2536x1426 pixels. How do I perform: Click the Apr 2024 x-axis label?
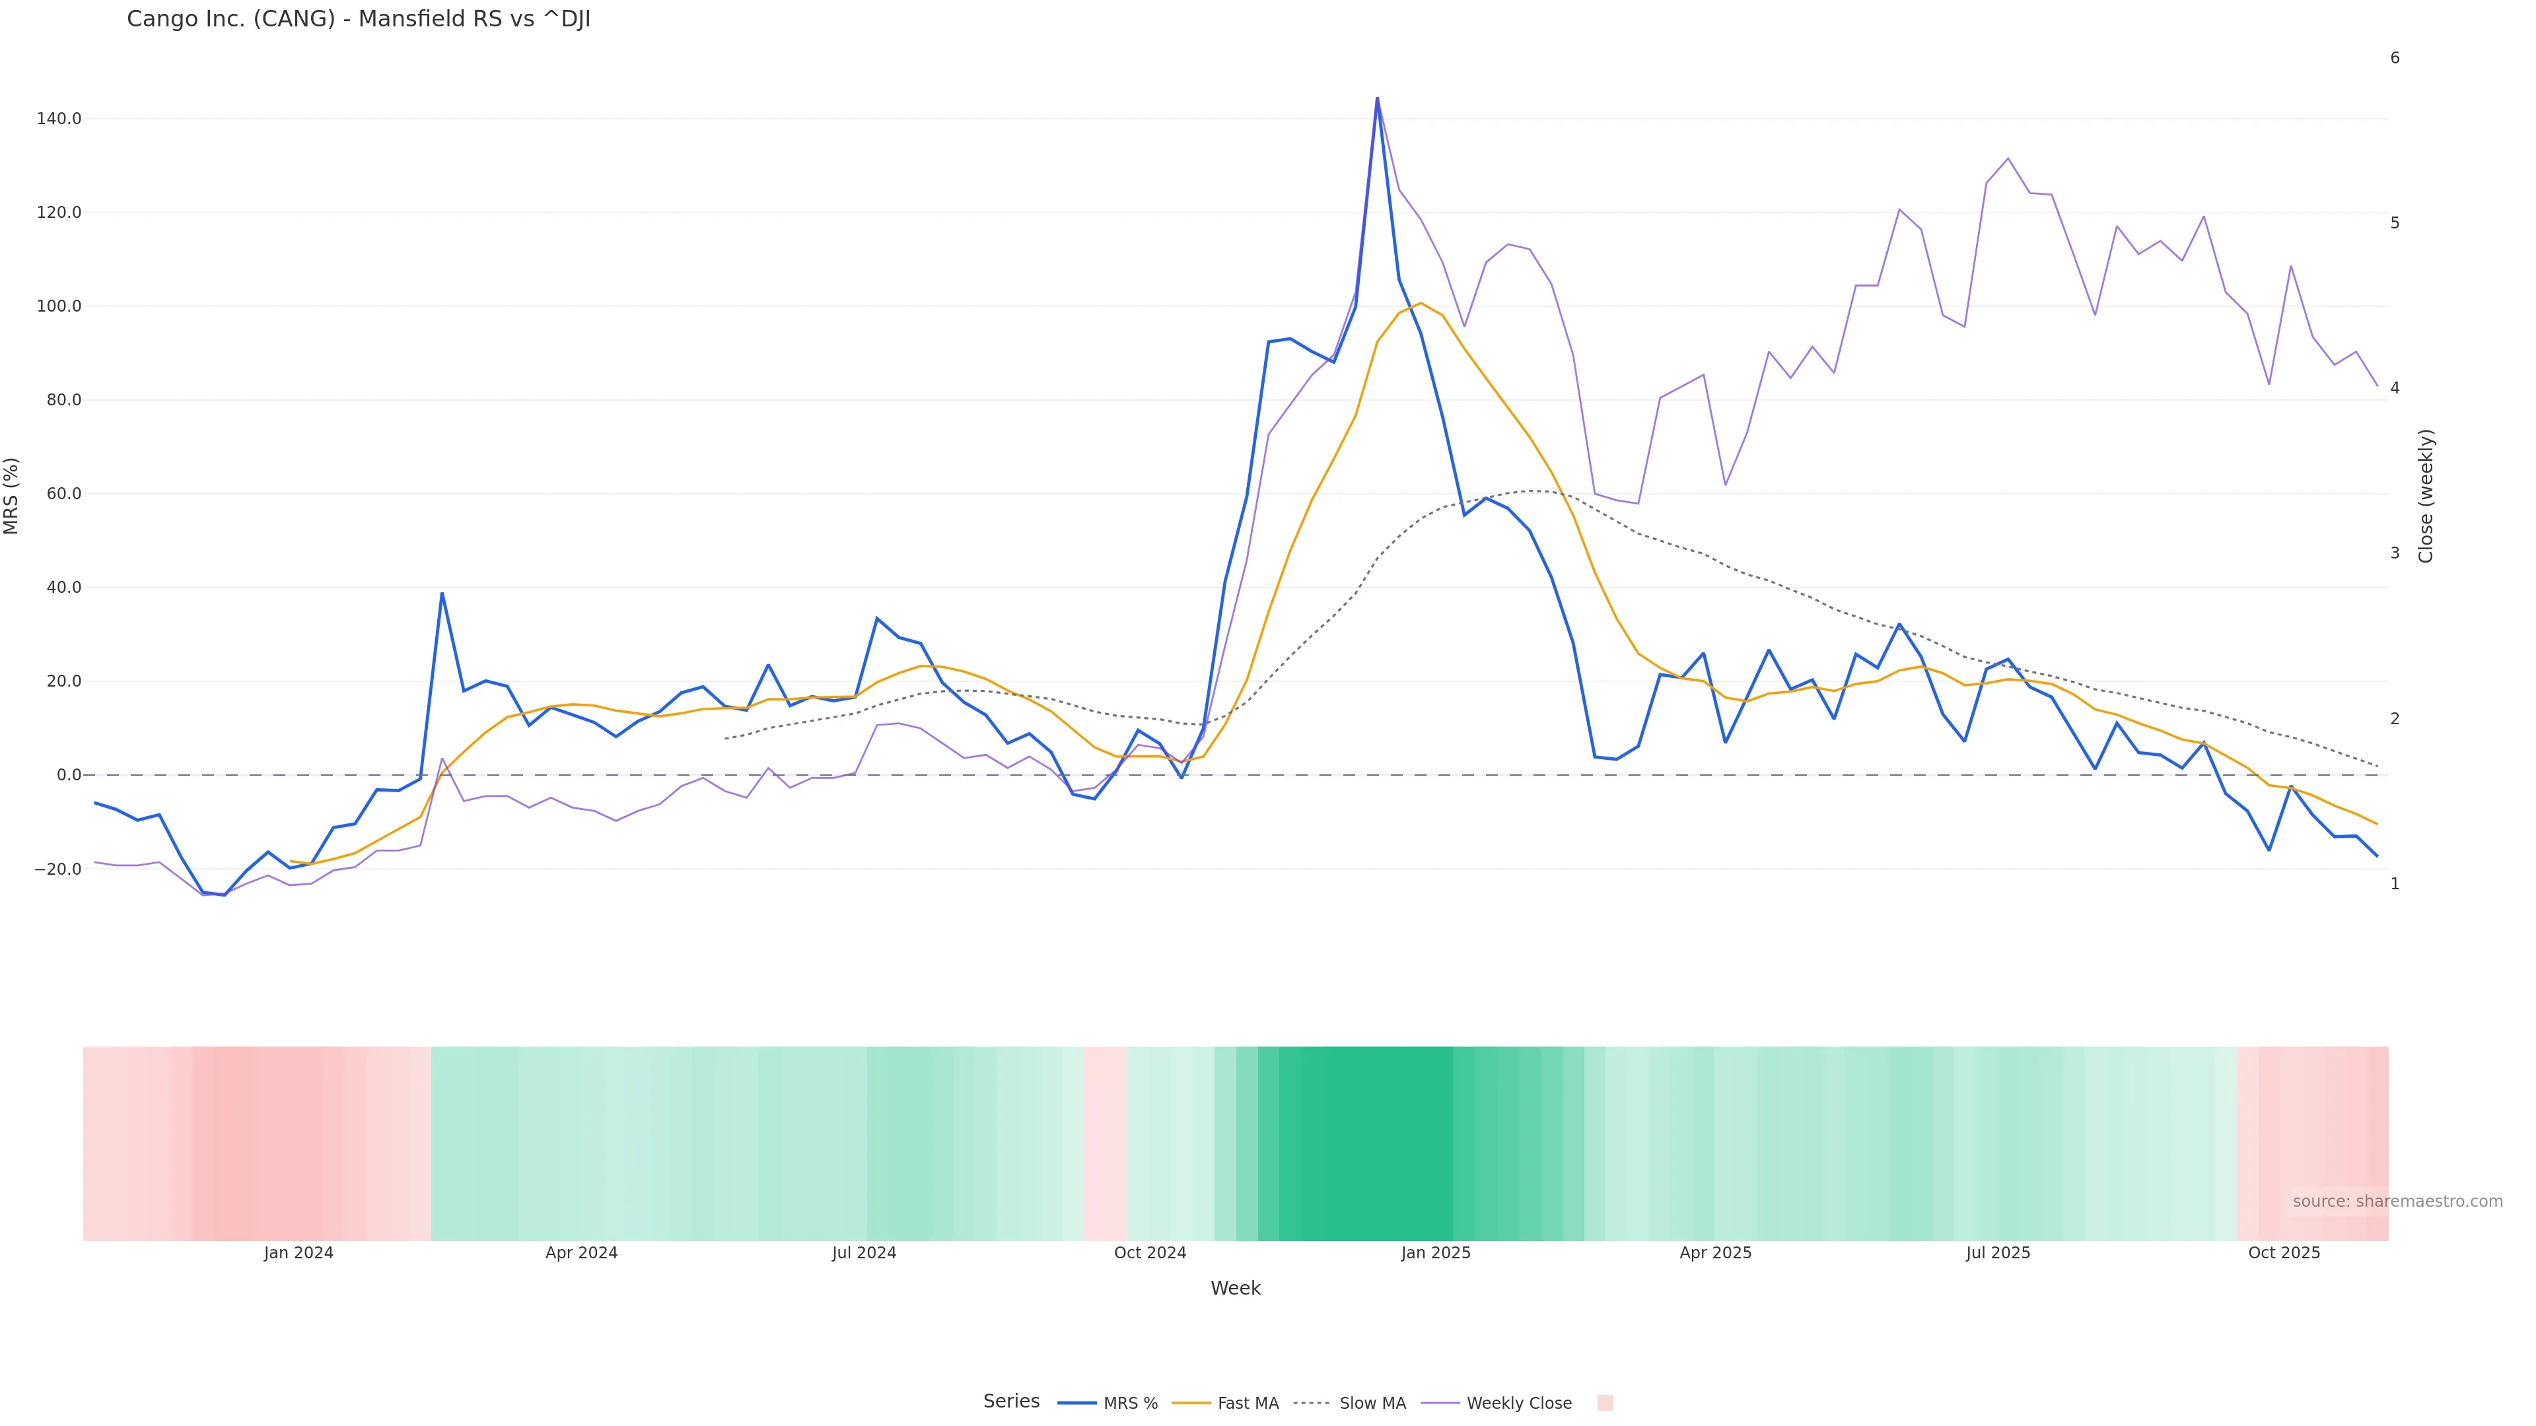click(581, 1253)
